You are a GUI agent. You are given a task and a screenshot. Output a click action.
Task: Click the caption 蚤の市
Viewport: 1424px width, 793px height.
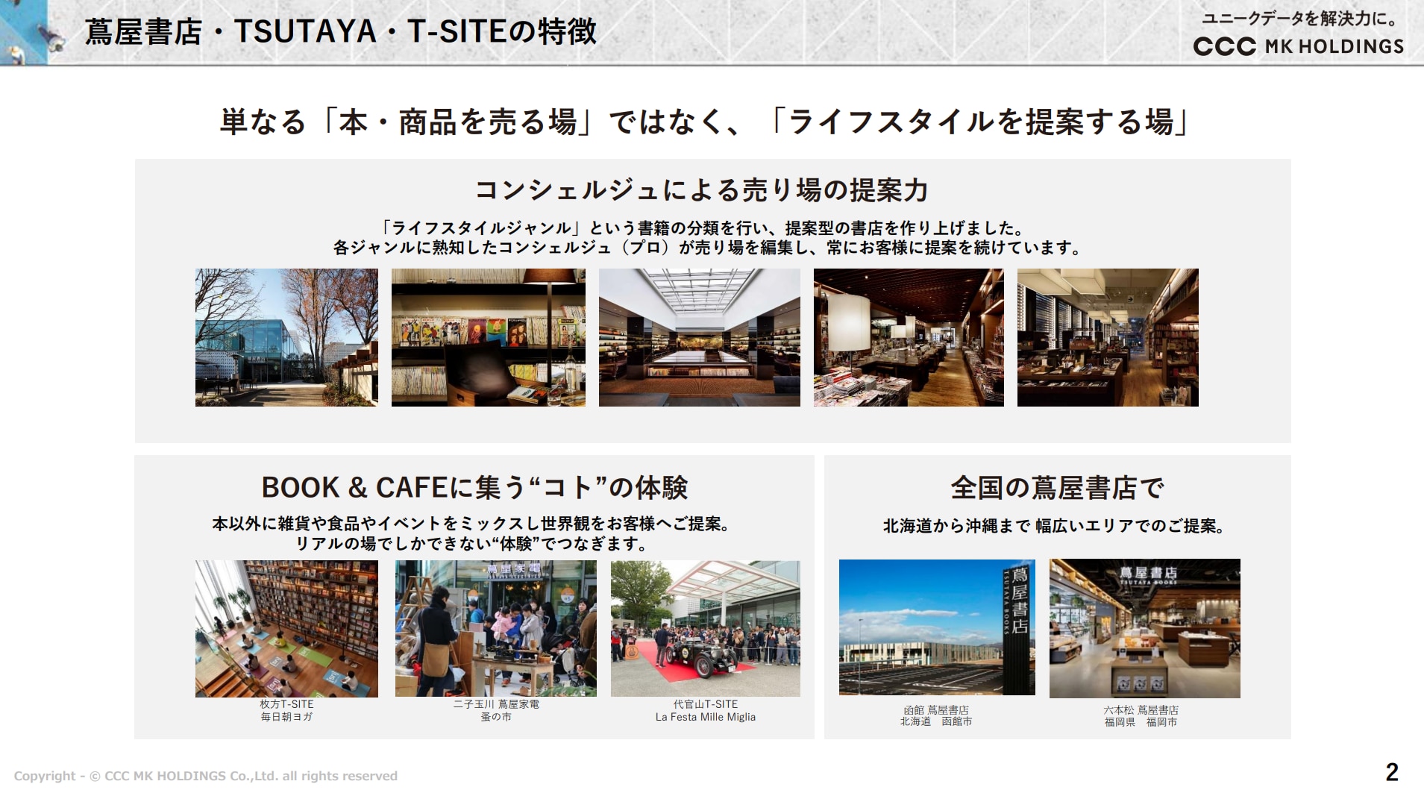496,717
